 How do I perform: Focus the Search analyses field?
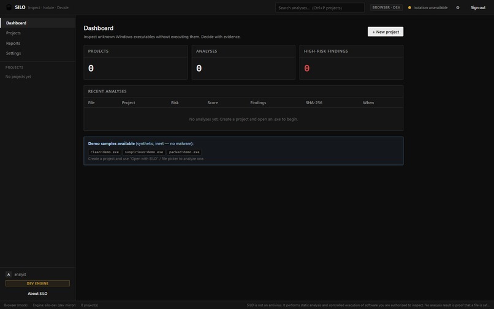(320, 7)
